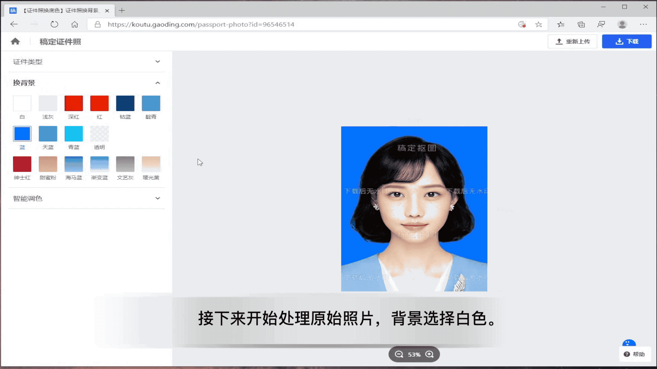Open the Edge Collections panel
Image resolution: width=657 pixels, height=369 pixels.
coord(581,24)
